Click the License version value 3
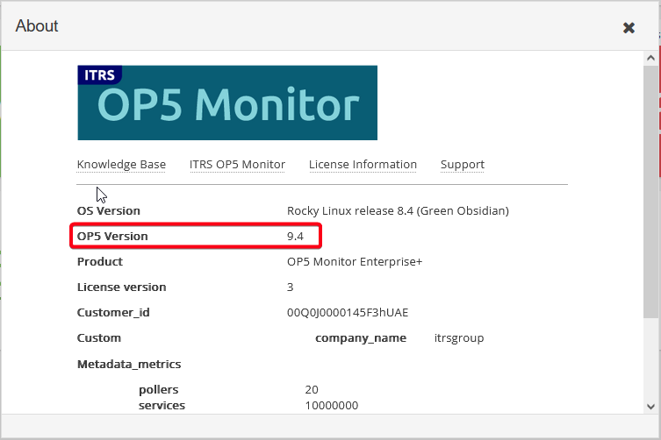The image size is (661, 440). point(290,287)
